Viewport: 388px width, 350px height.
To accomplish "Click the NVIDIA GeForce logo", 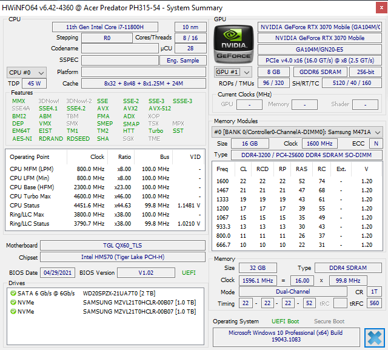I will coord(233,42).
